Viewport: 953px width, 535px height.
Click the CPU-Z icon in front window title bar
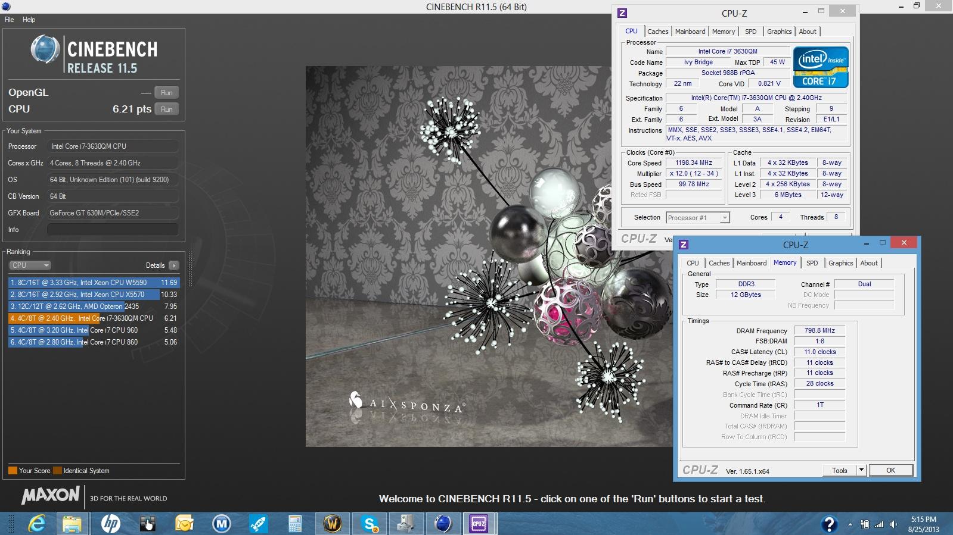[684, 245]
